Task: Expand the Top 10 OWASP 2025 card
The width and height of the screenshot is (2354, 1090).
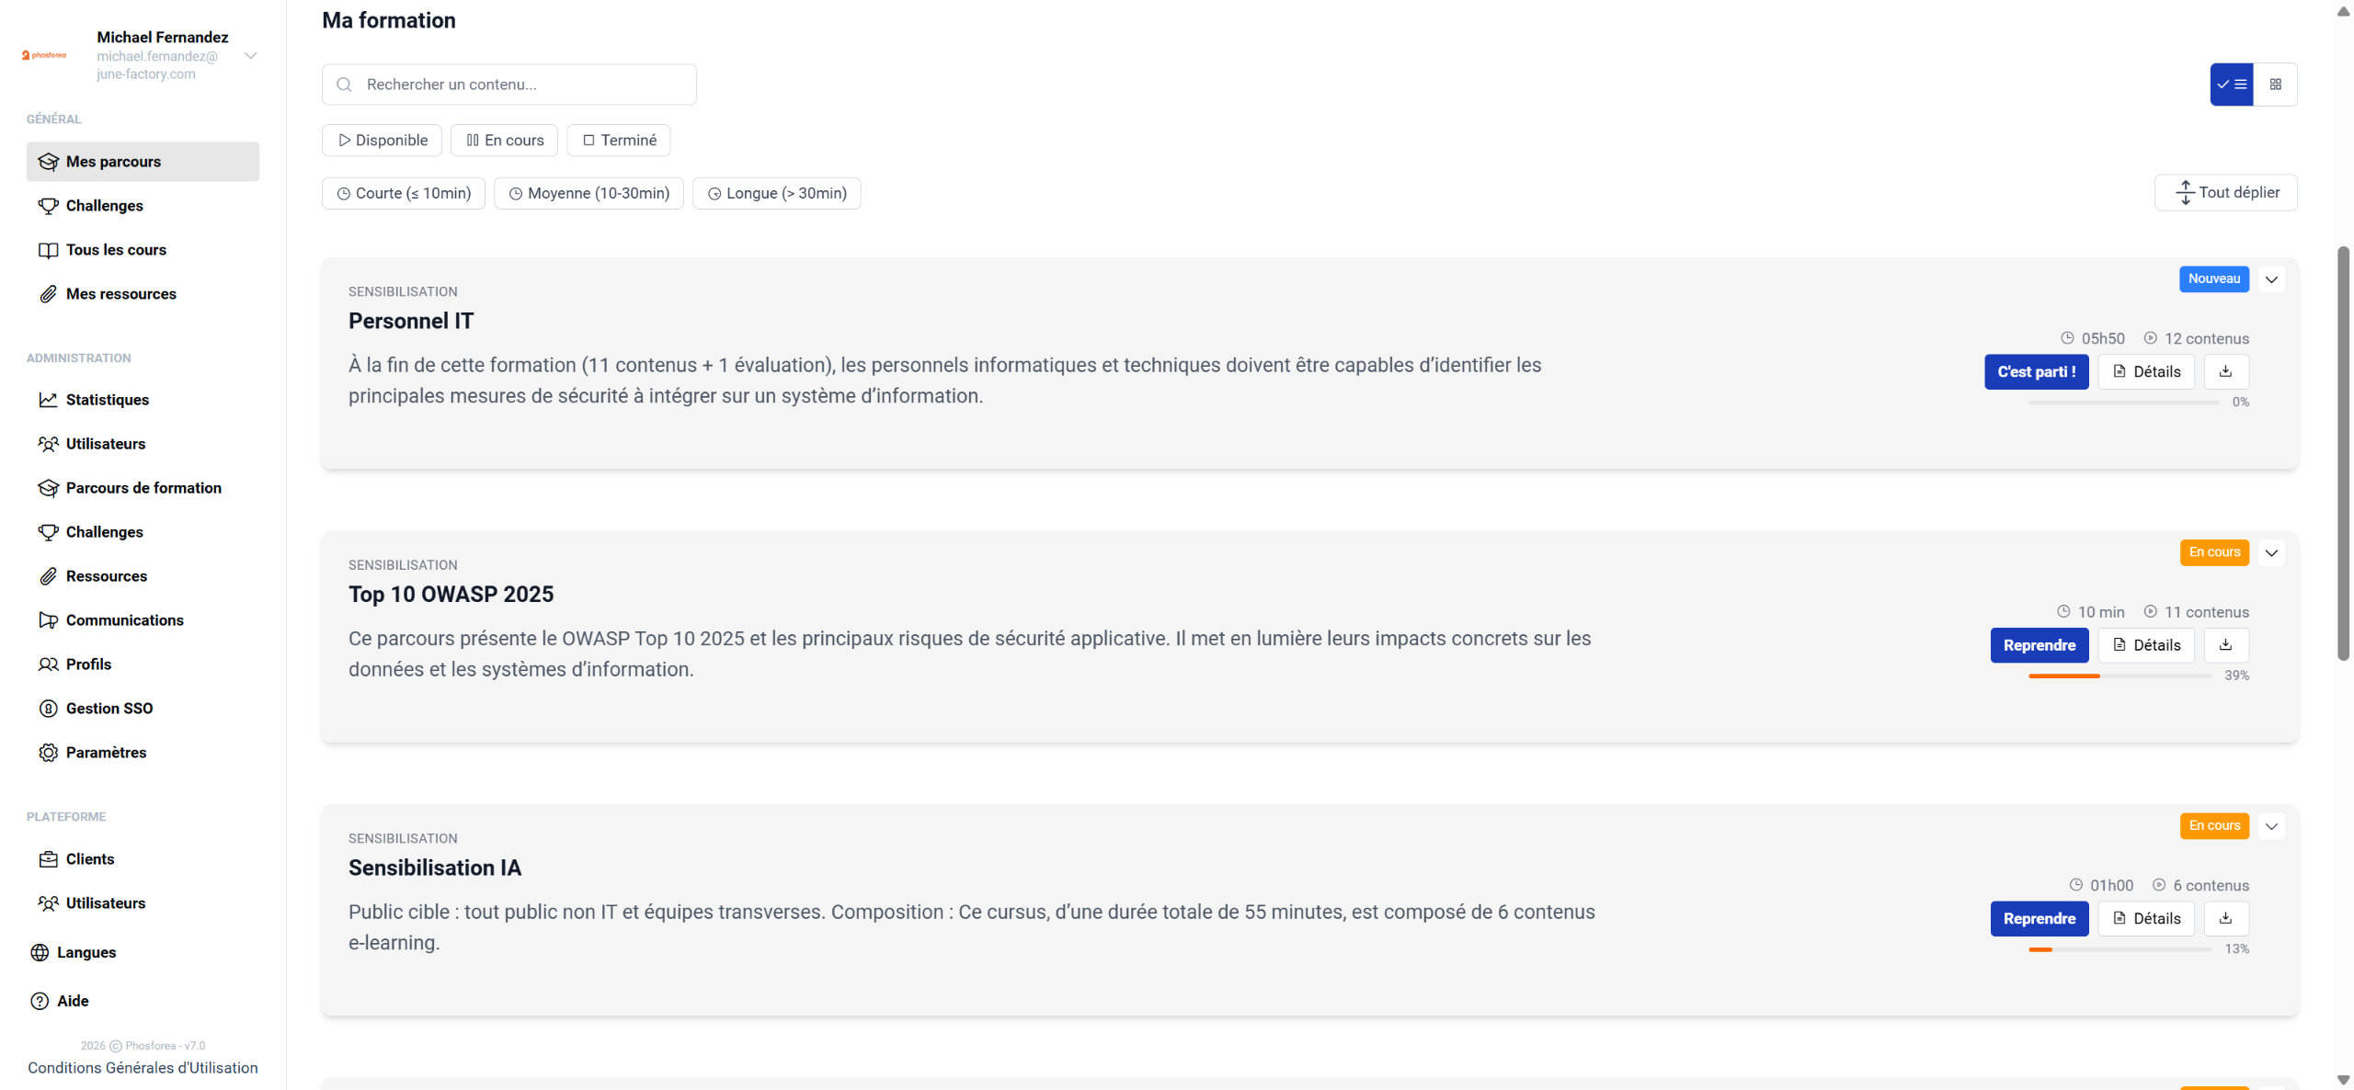Action: (2271, 553)
